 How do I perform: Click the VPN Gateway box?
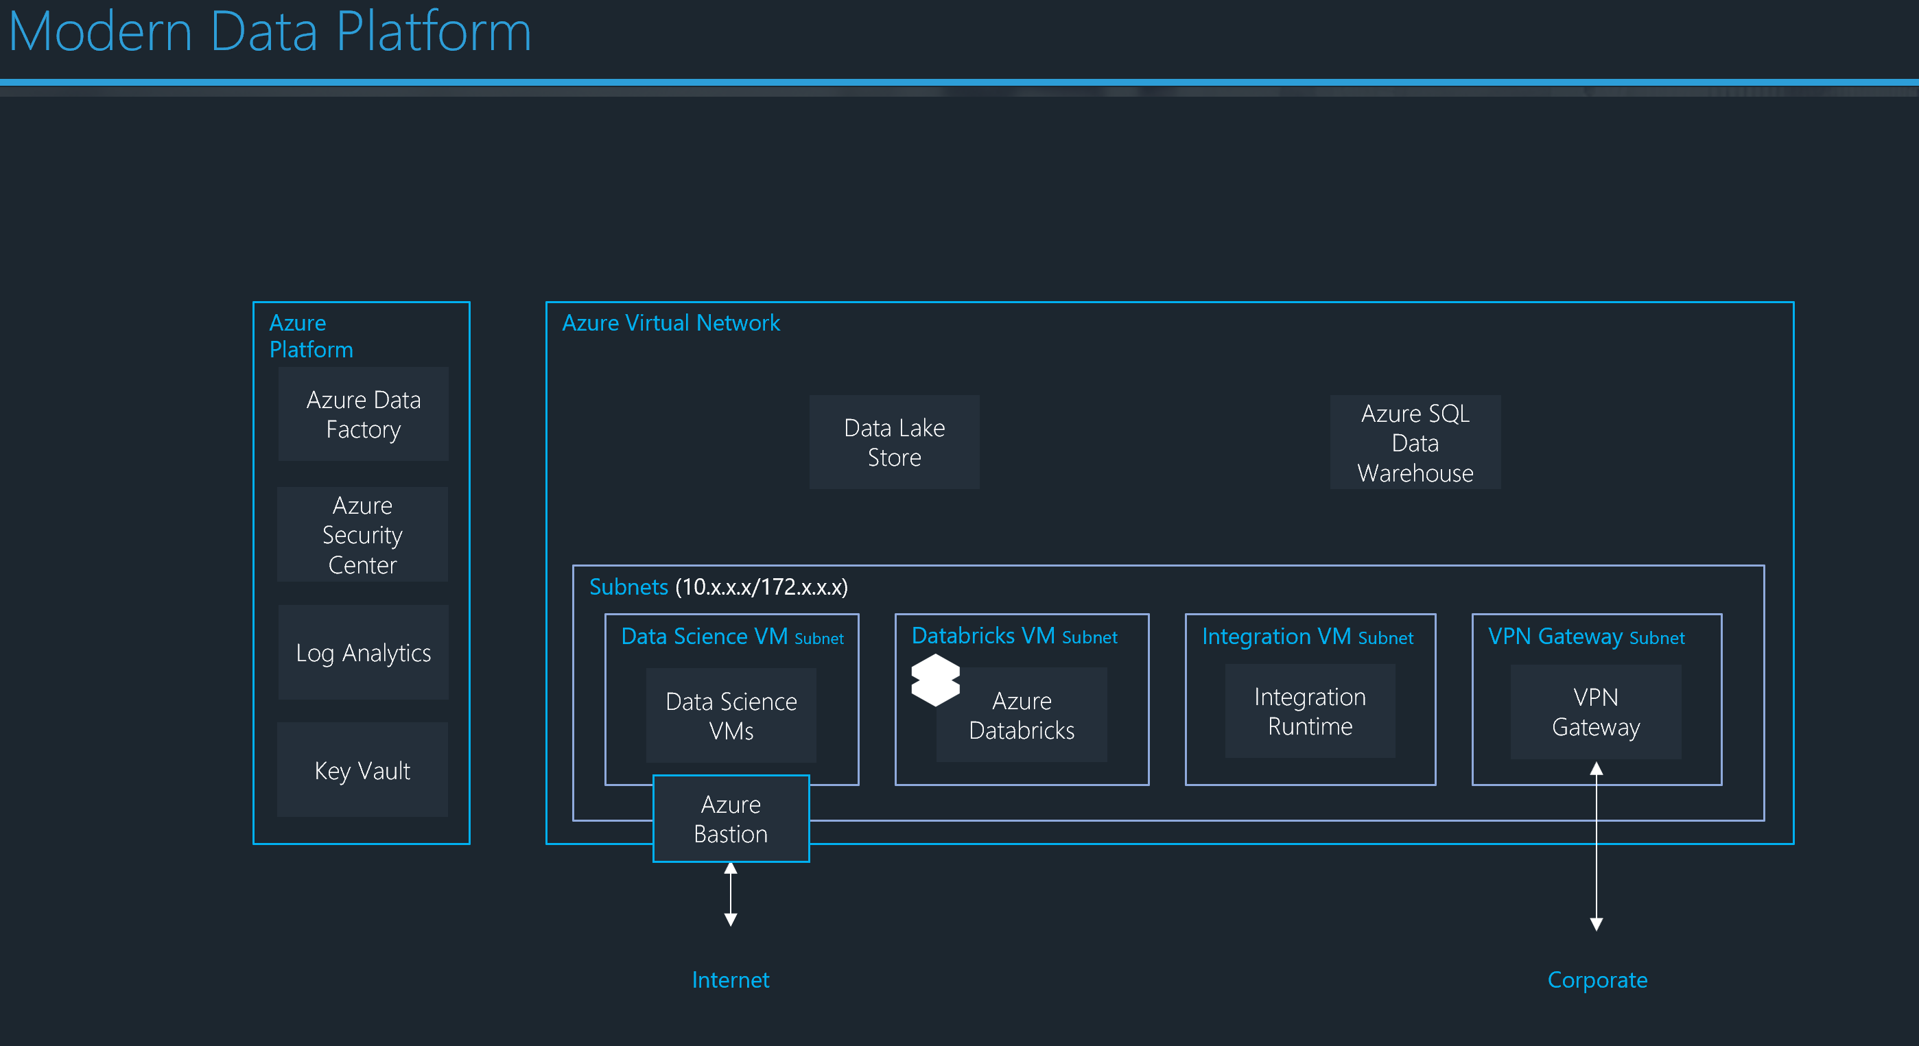1595,712
